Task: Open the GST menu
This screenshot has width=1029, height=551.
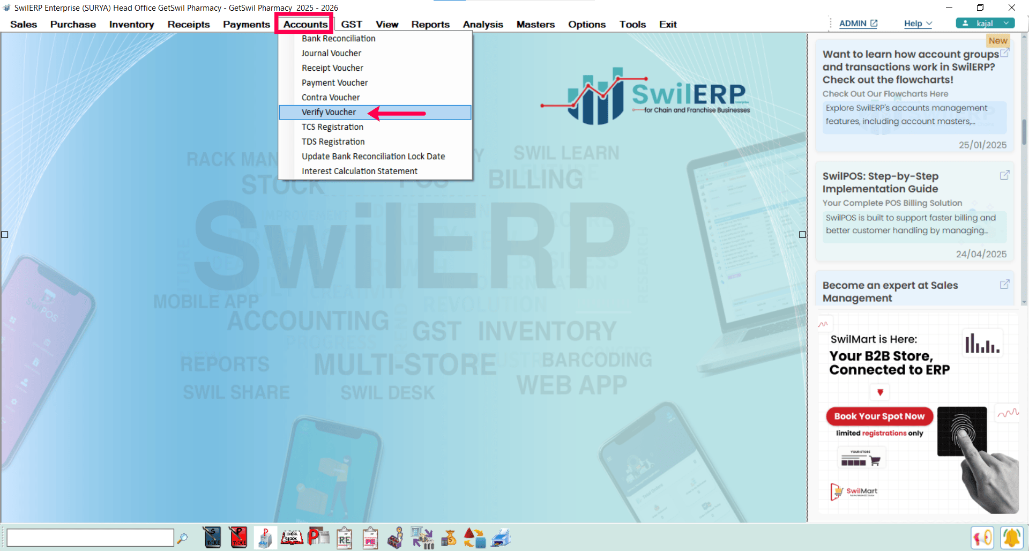Action: pos(352,25)
